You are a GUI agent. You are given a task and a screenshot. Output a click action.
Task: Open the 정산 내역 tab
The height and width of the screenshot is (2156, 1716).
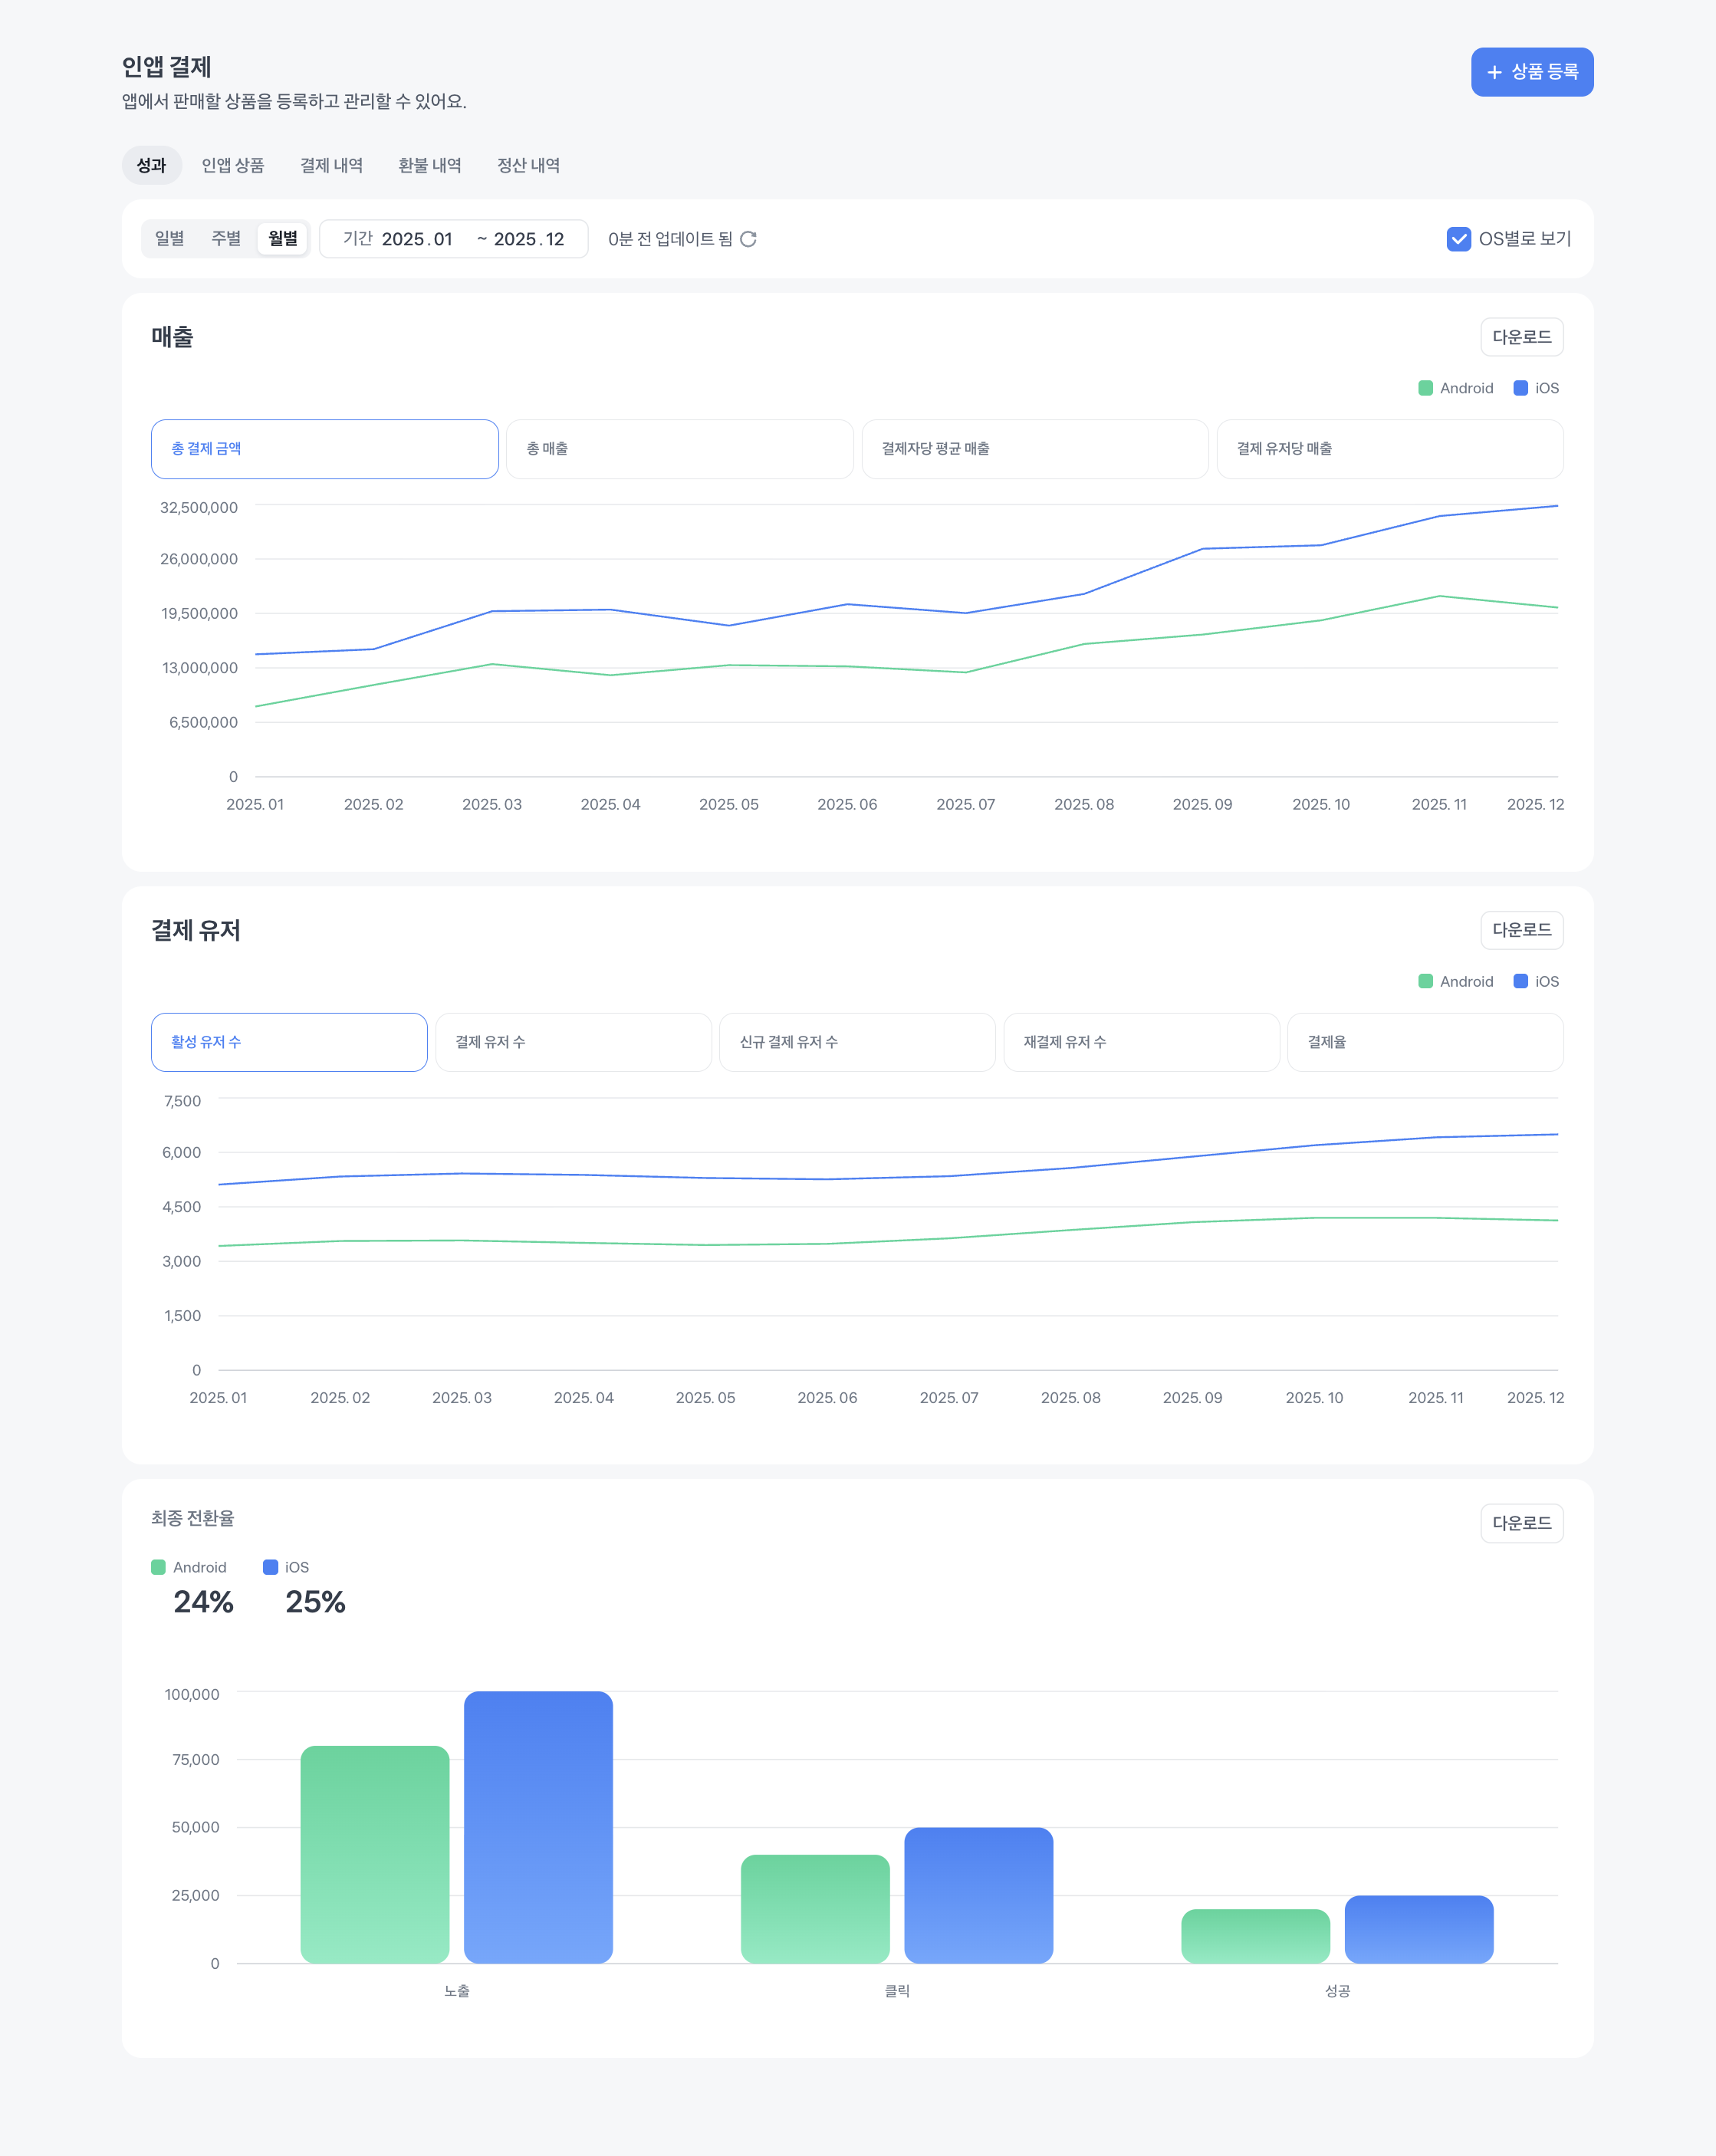coord(528,165)
